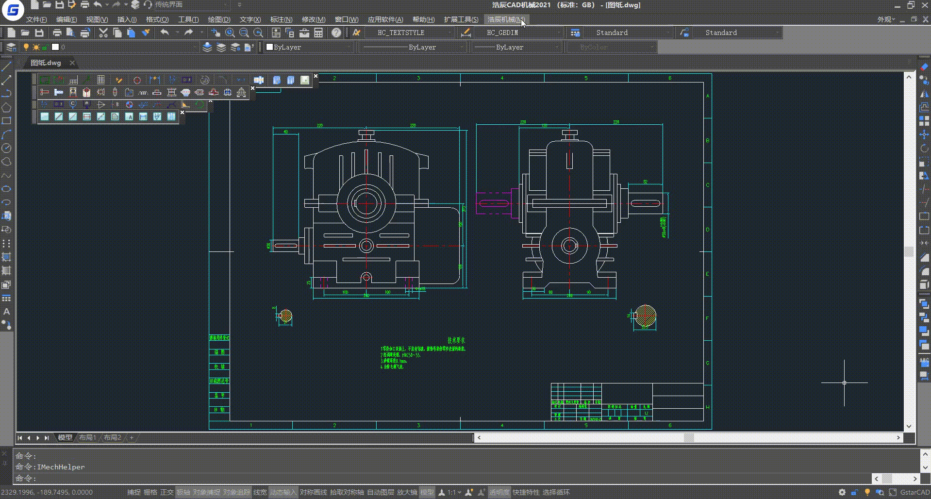Open the linetype ByLayer dropdown
Image resolution: width=931 pixels, height=499 pixels.
(413, 47)
